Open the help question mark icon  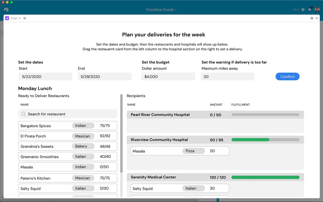(x=303, y=10)
